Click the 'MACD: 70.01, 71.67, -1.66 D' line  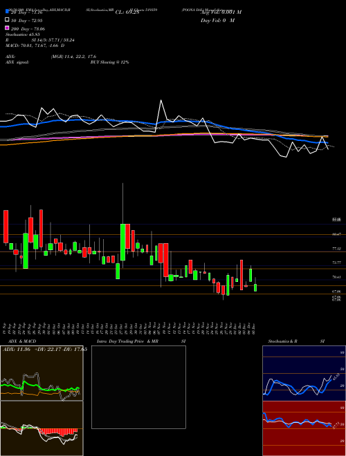35,46
